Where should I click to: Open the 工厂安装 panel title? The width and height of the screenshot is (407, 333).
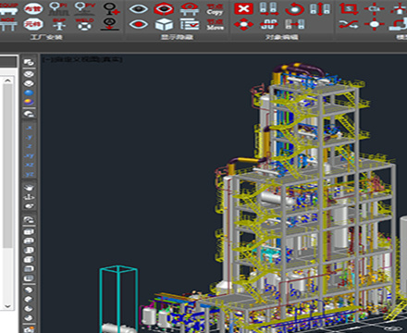point(46,37)
